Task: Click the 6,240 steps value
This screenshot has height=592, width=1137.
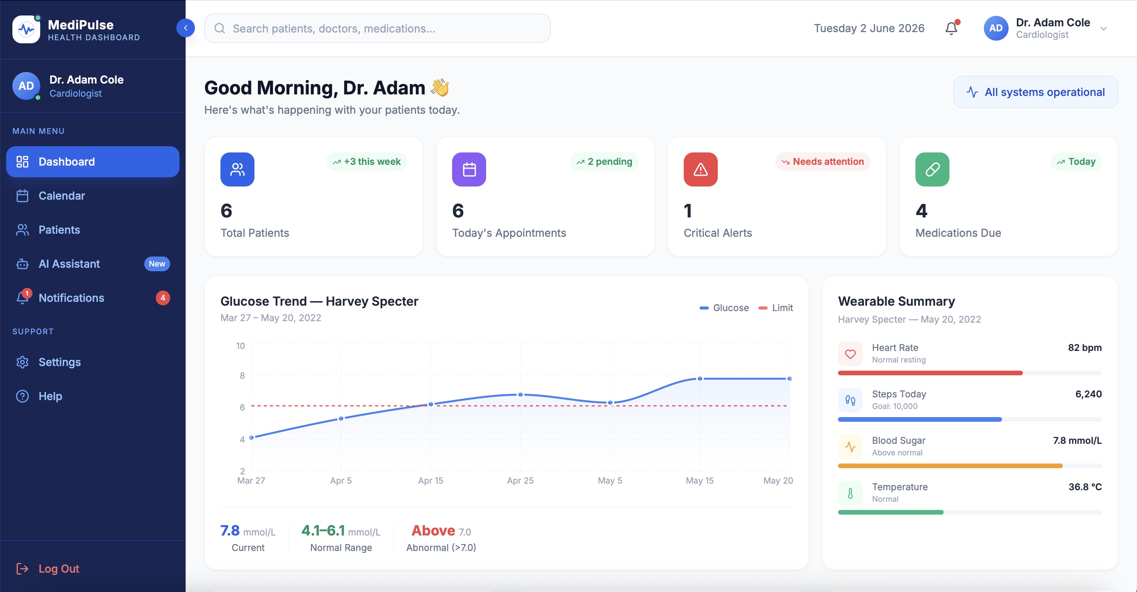Action: [1088, 394]
